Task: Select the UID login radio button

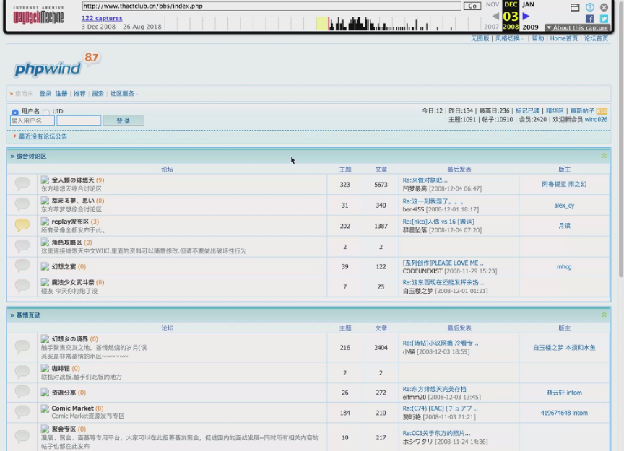Action: click(46, 112)
